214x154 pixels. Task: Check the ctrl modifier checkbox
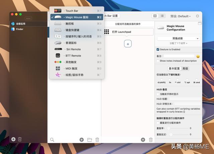(178, 80)
